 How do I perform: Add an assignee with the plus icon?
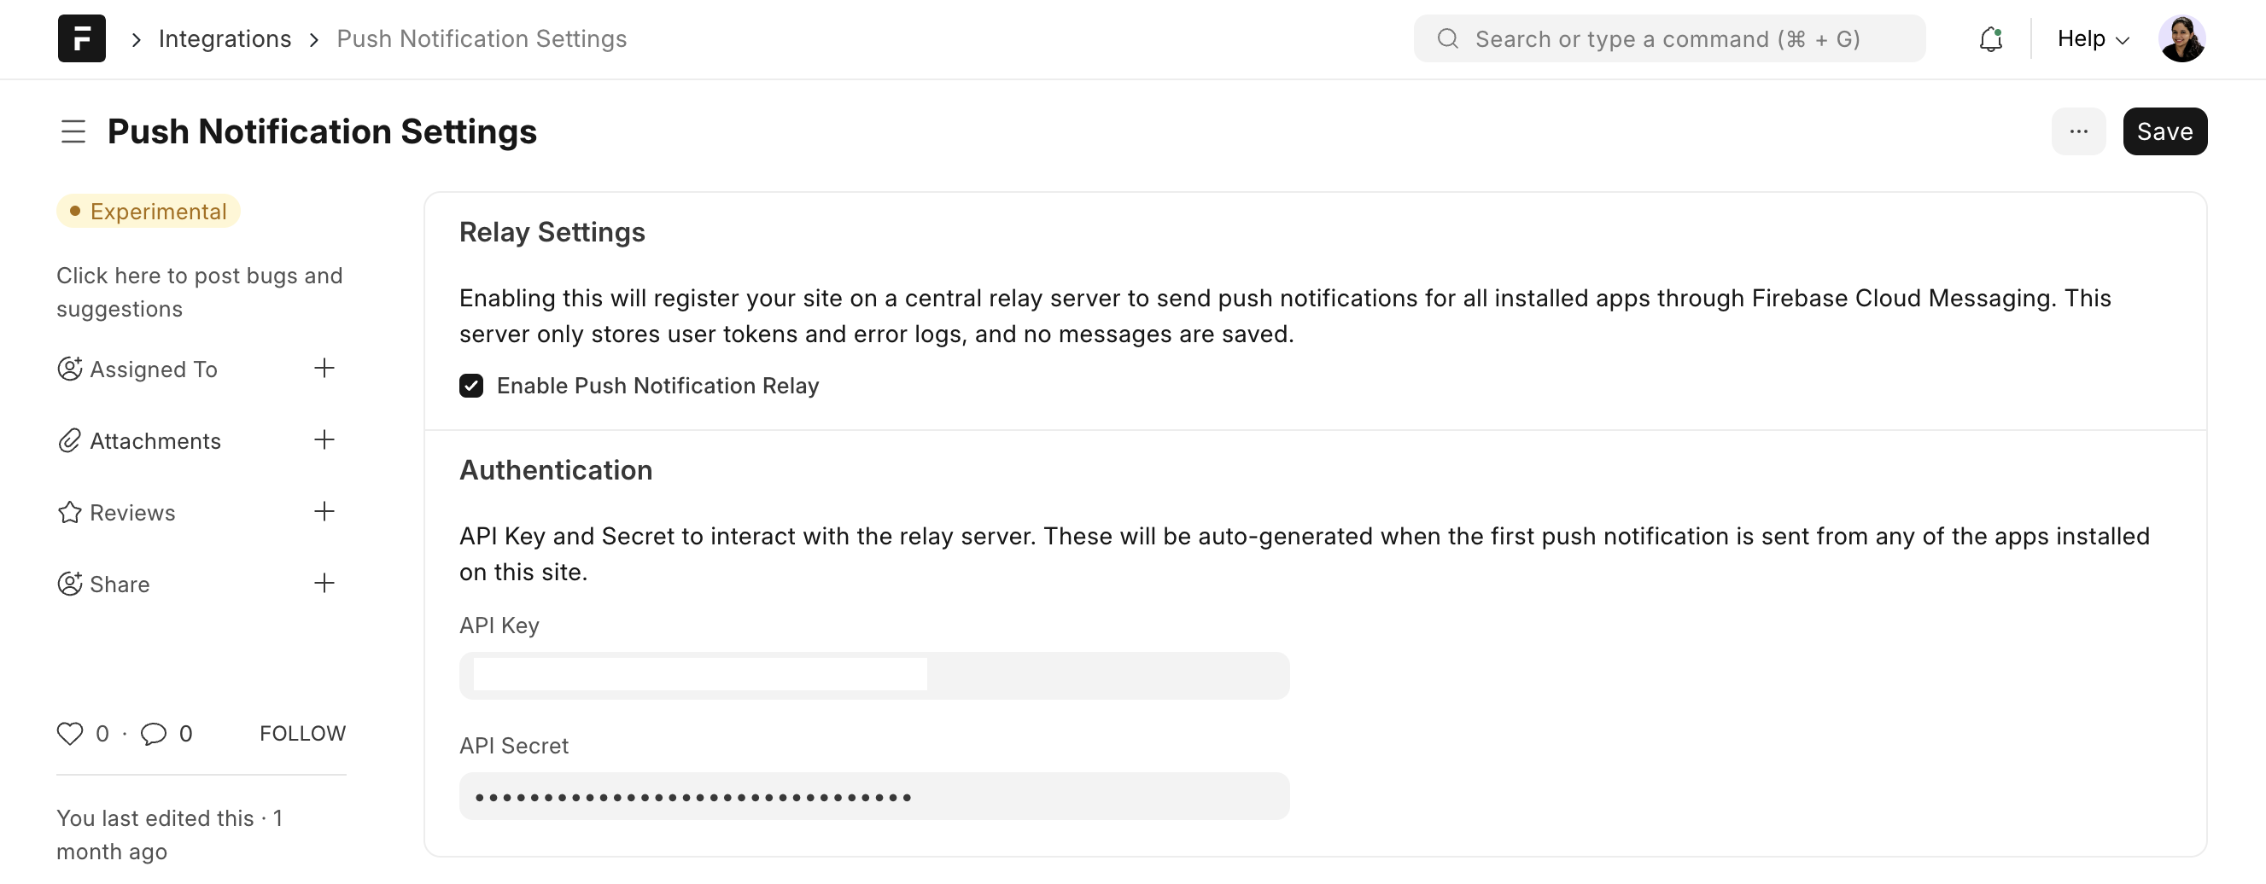click(x=324, y=368)
